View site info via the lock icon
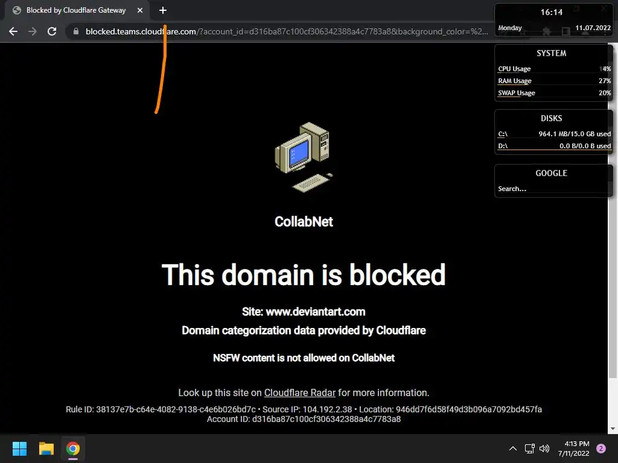 tap(76, 31)
